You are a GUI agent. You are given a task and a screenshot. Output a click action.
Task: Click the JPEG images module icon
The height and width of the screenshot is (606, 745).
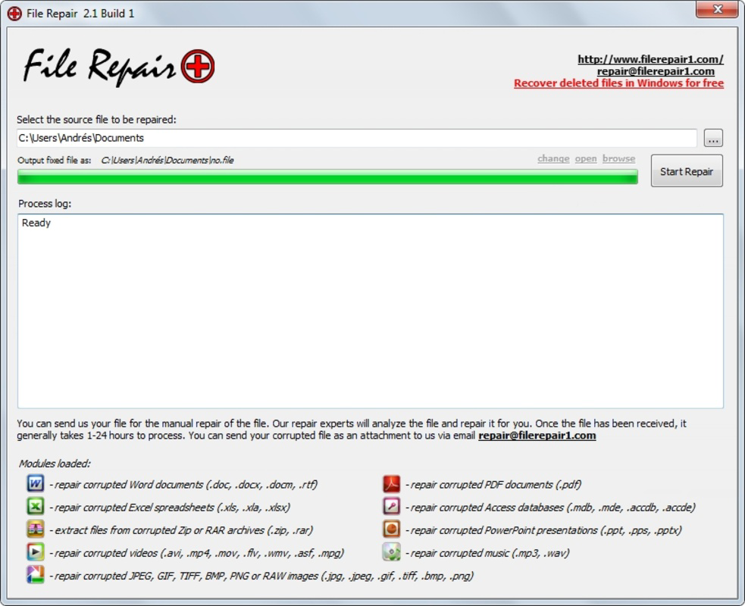[x=35, y=575]
